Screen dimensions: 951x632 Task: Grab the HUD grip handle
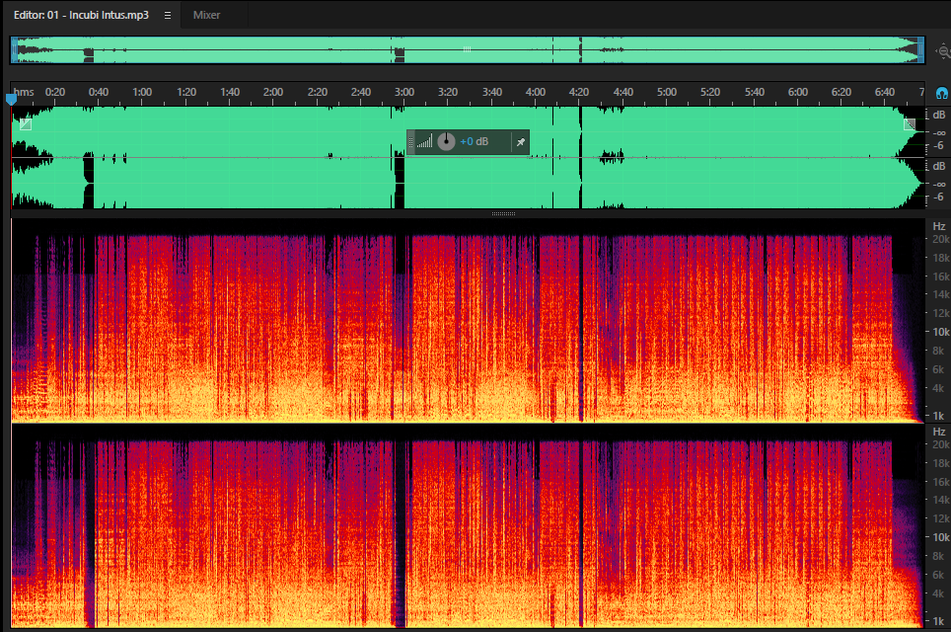coord(410,142)
